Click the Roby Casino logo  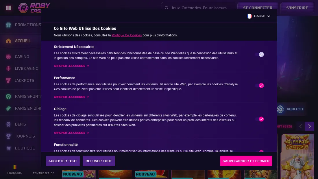(34, 8)
